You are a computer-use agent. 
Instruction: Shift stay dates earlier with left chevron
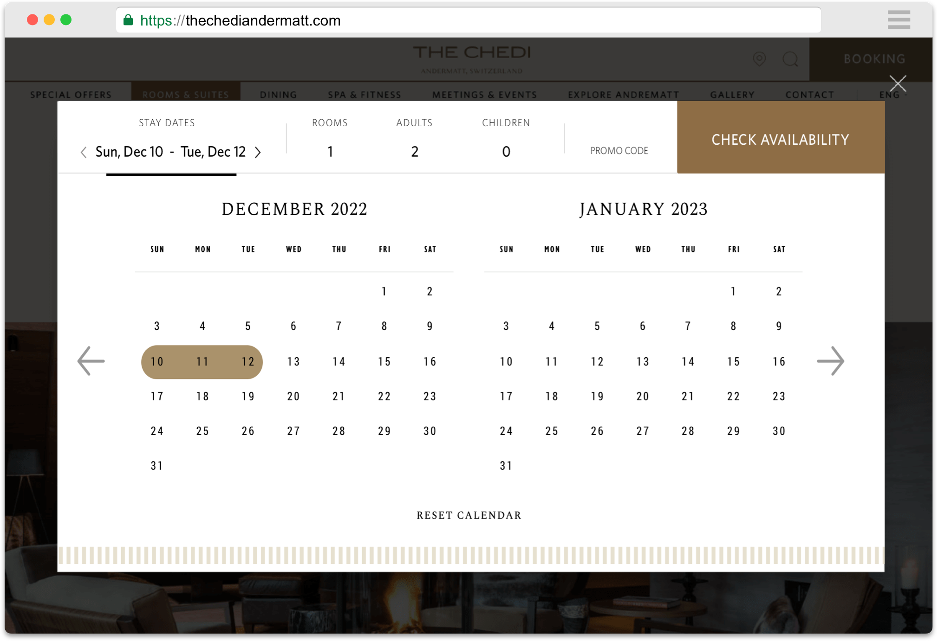(x=84, y=152)
